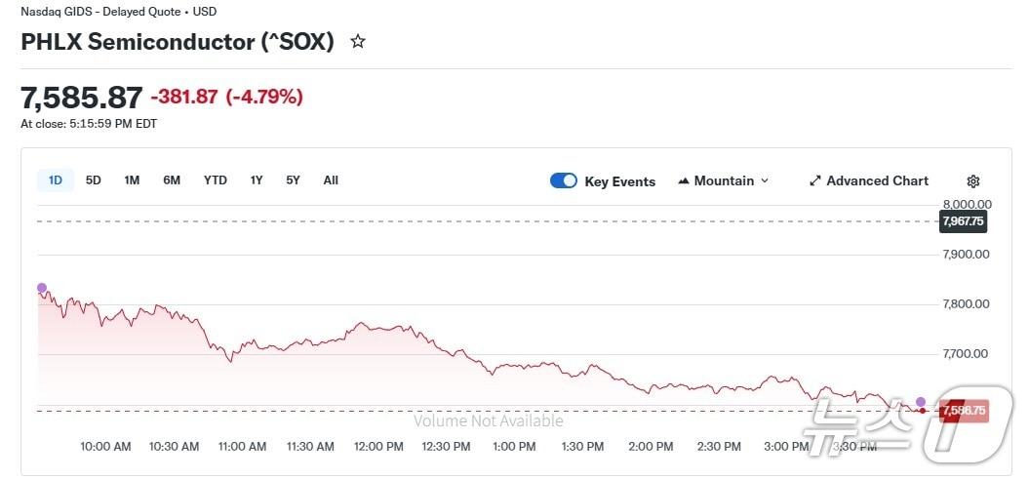The image size is (1029, 479).
Task: Click the 7,967.75 previous close price label
Action: click(963, 222)
